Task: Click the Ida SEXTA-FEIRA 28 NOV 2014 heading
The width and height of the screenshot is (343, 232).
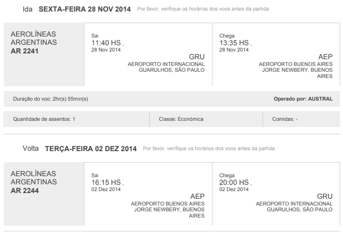Action: point(77,10)
